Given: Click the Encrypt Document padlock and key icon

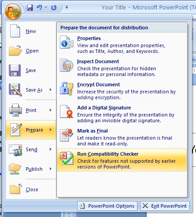Looking at the screenshot, I should point(67,88).
